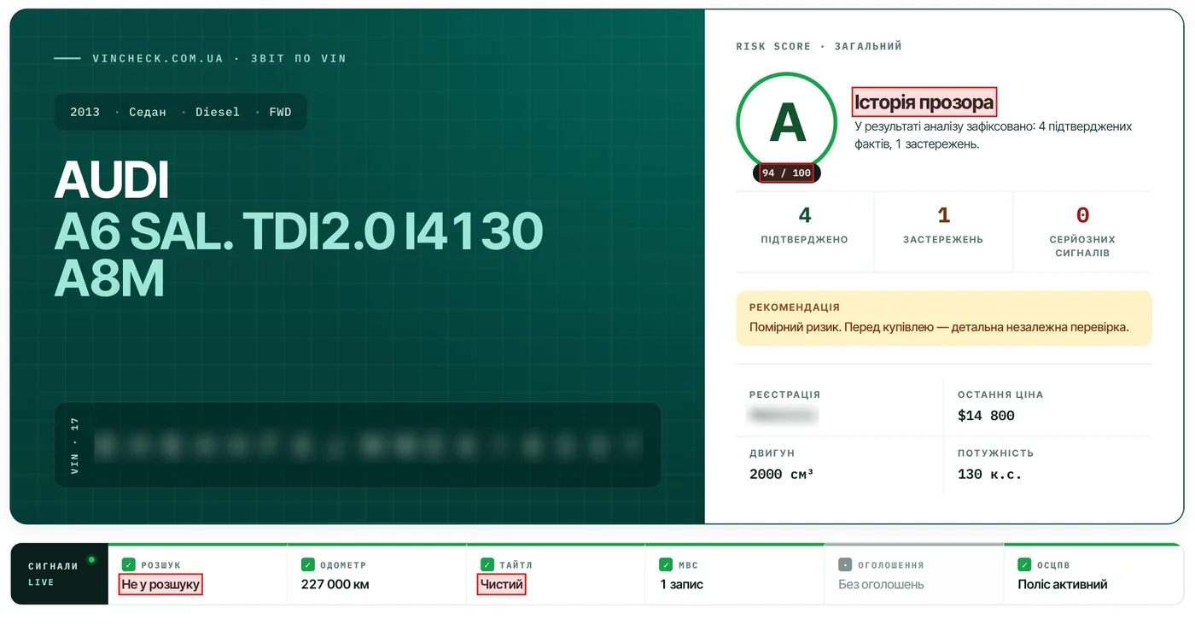Image resolution: width=1195 pixels, height=625 pixels.
Task: Click the РЕКОМЕНДАЦІЯ Помірний ризик notice
Action: (944, 318)
